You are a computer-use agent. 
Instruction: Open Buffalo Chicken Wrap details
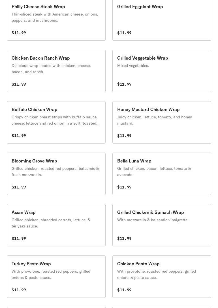pyautogui.click(x=56, y=122)
